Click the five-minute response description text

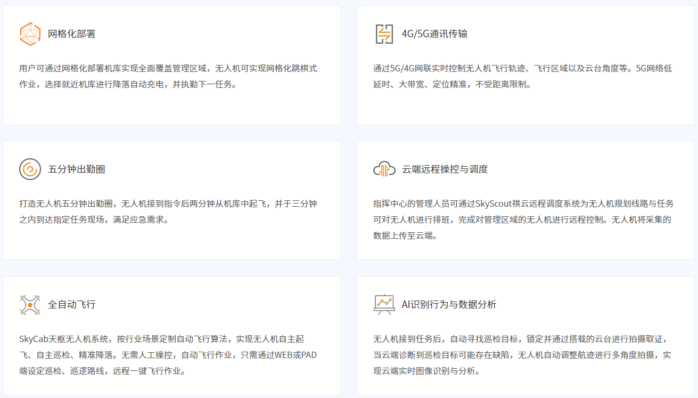[168, 212]
